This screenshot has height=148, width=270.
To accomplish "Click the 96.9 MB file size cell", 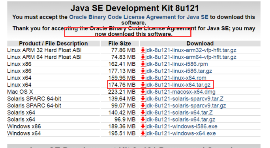I will tap(125, 120).
